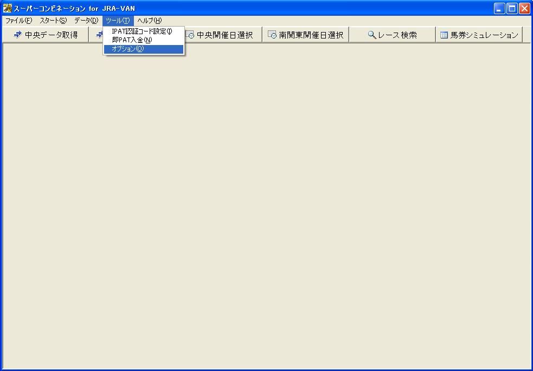Open レース検索 race search
The image size is (533, 371).
pos(392,35)
